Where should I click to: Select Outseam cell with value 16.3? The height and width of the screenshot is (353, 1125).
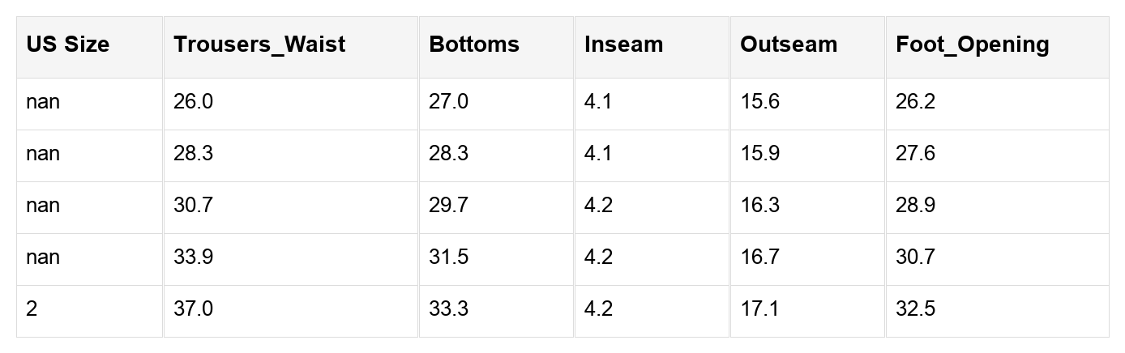(x=759, y=206)
